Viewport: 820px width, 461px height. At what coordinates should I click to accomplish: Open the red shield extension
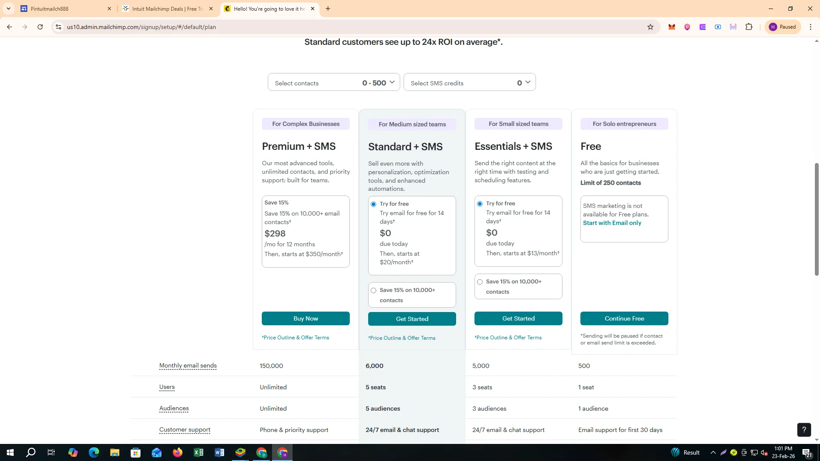pos(687,27)
